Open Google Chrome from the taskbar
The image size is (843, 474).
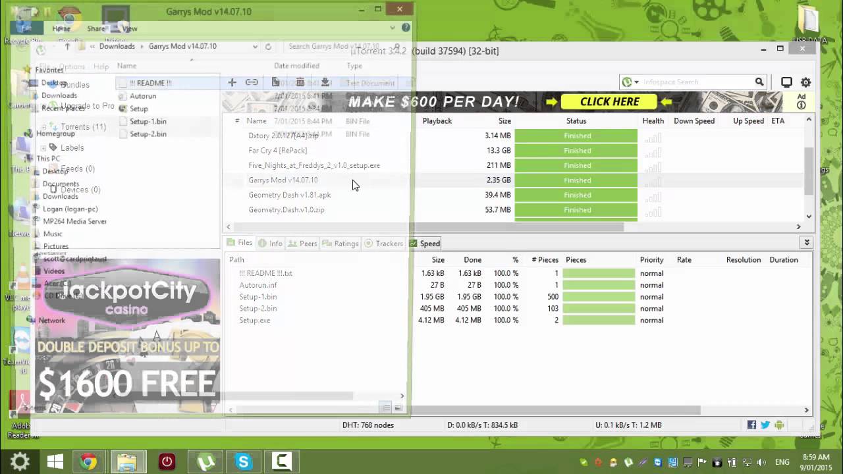click(x=88, y=461)
